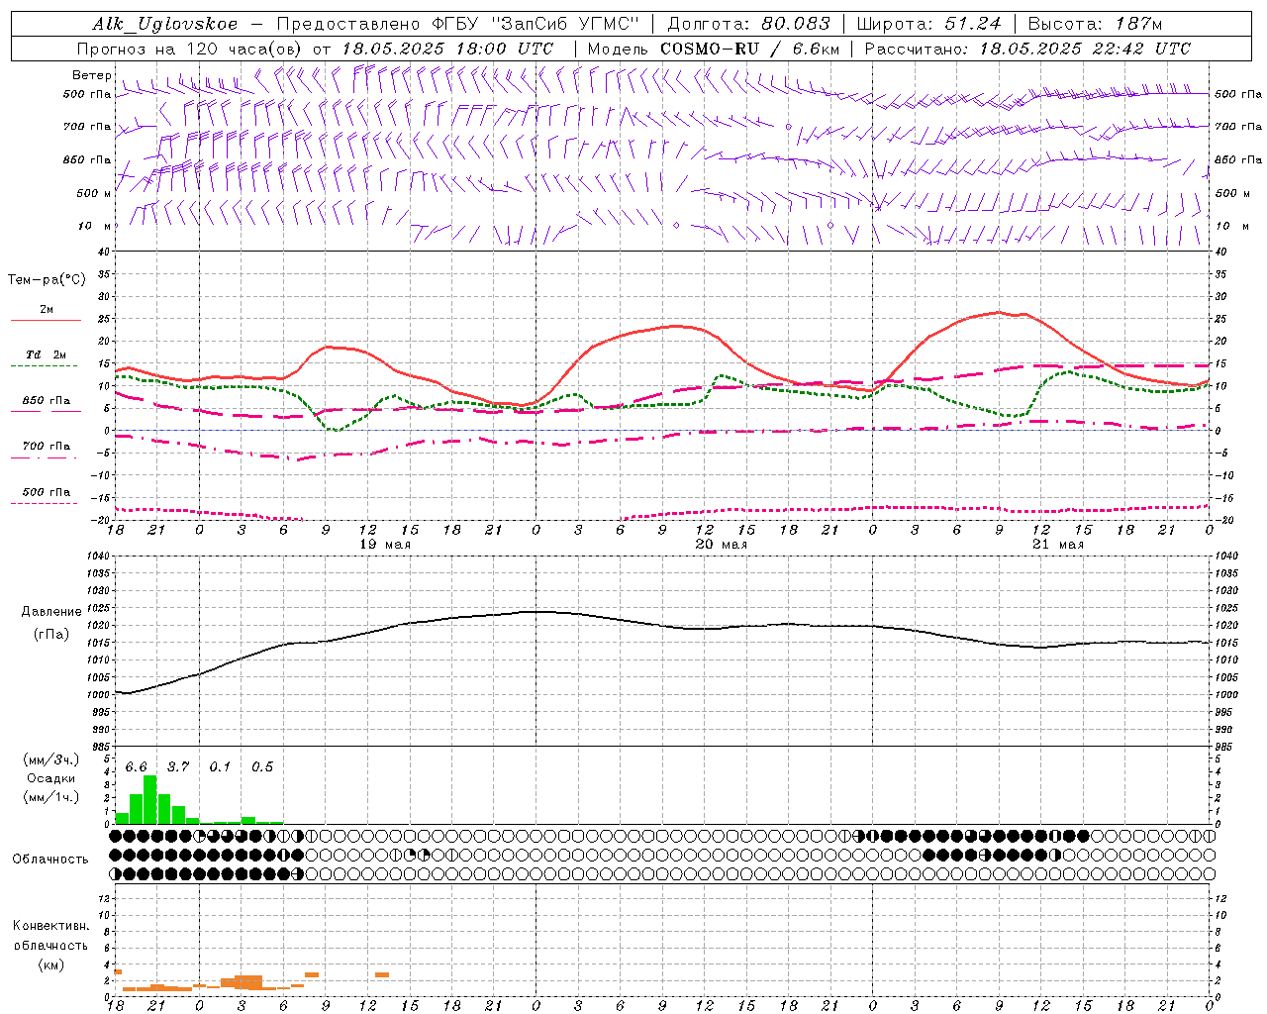Click the tallest green precipitation bar
This screenshot has height=1014, width=1267.
(x=150, y=799)
